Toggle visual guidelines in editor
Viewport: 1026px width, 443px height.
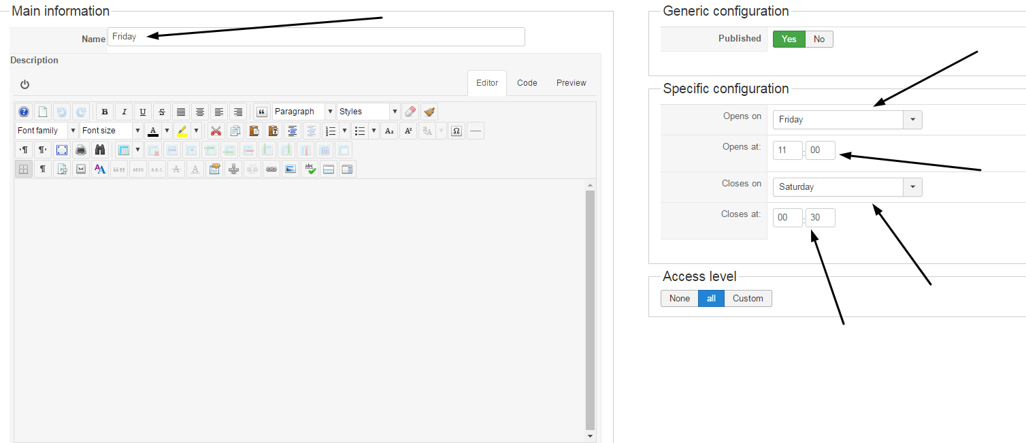point(24,169)
